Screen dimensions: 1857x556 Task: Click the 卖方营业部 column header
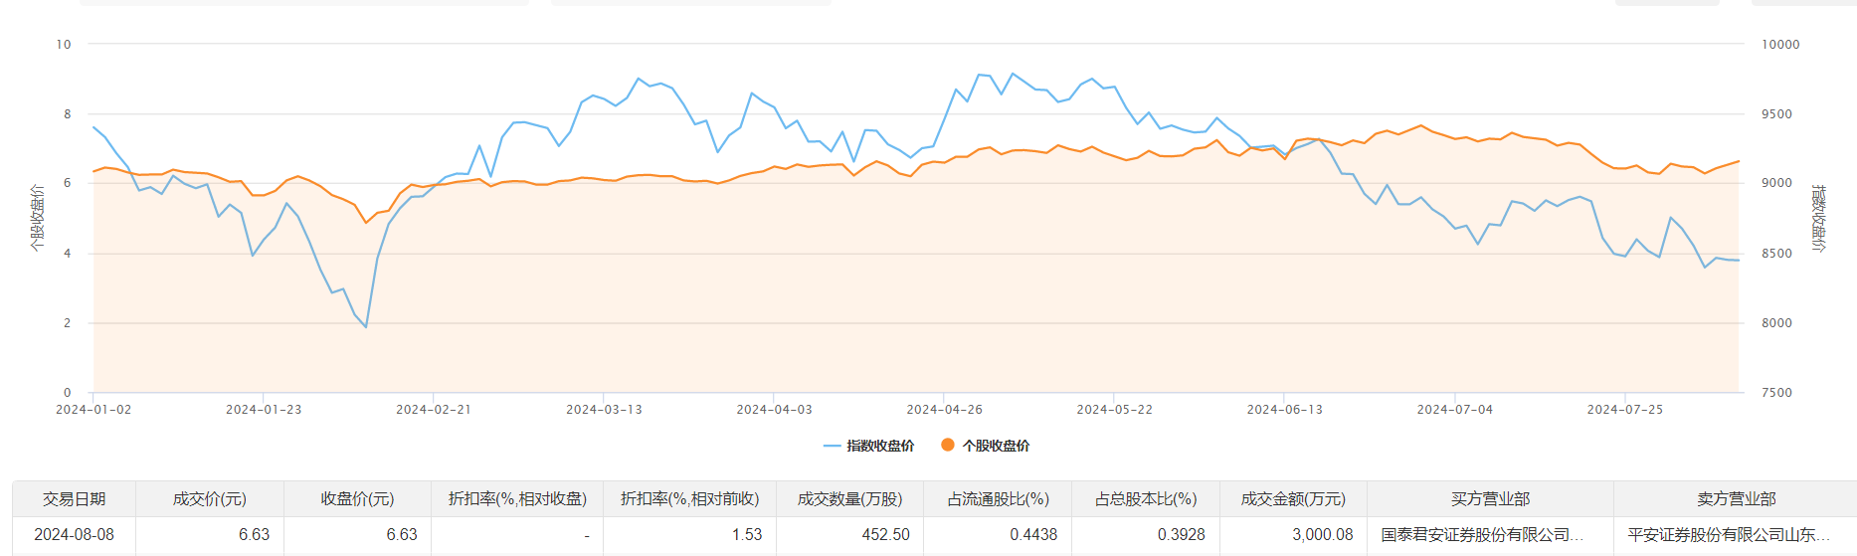(1736, 498)
